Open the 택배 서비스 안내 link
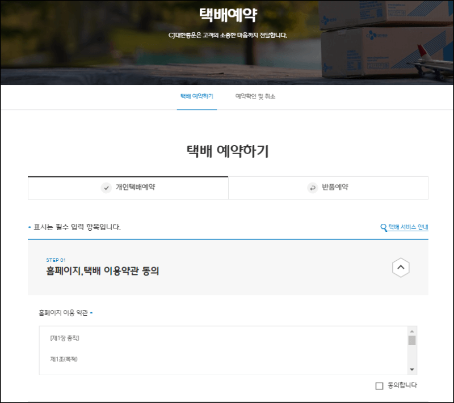454x403 pixels. click(407, 225)
